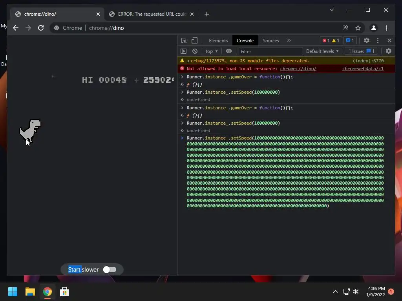The image size is (402, 301).
Task: Reload the chrome://dino page
Action: [41, 28]
